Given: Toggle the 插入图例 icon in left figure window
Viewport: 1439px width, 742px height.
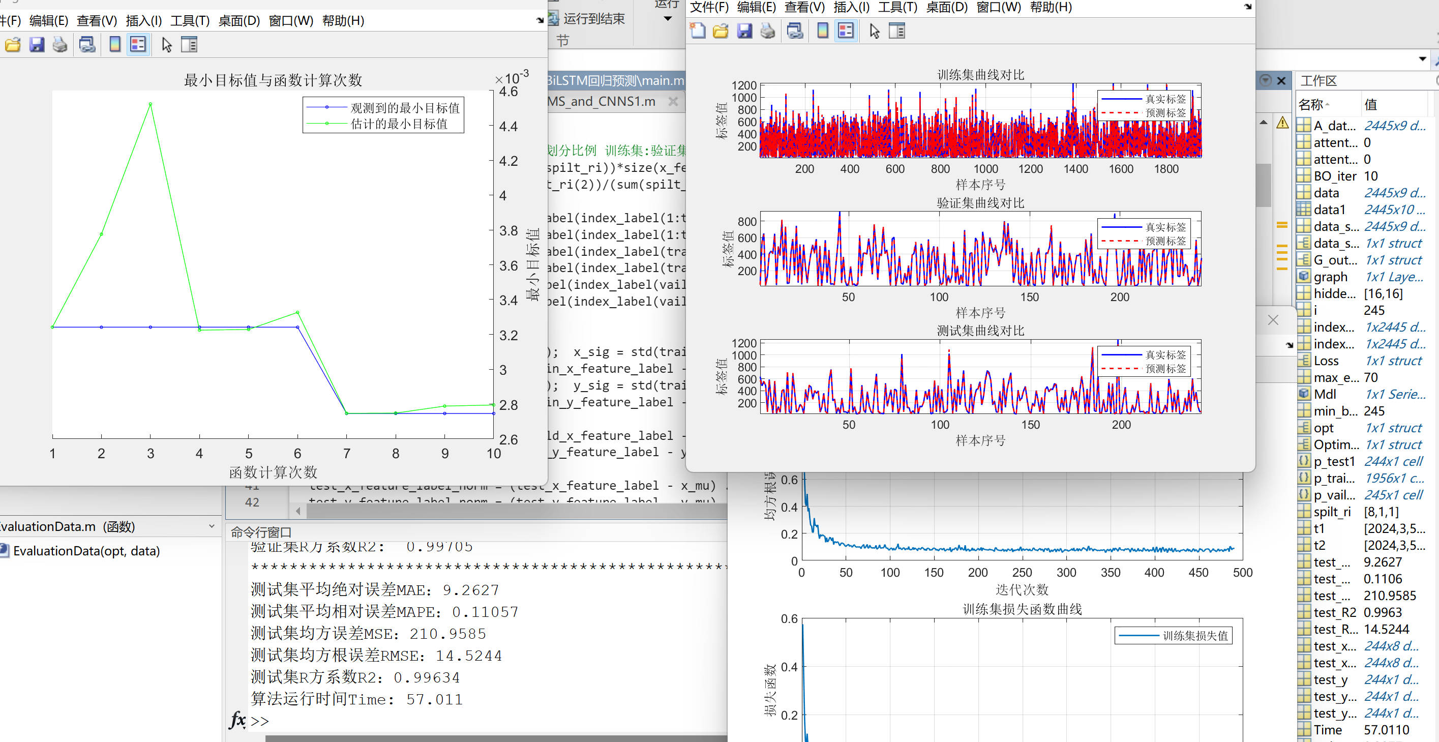Looking at the screenshot, I should pyautogui.click(x=138, y=44).
